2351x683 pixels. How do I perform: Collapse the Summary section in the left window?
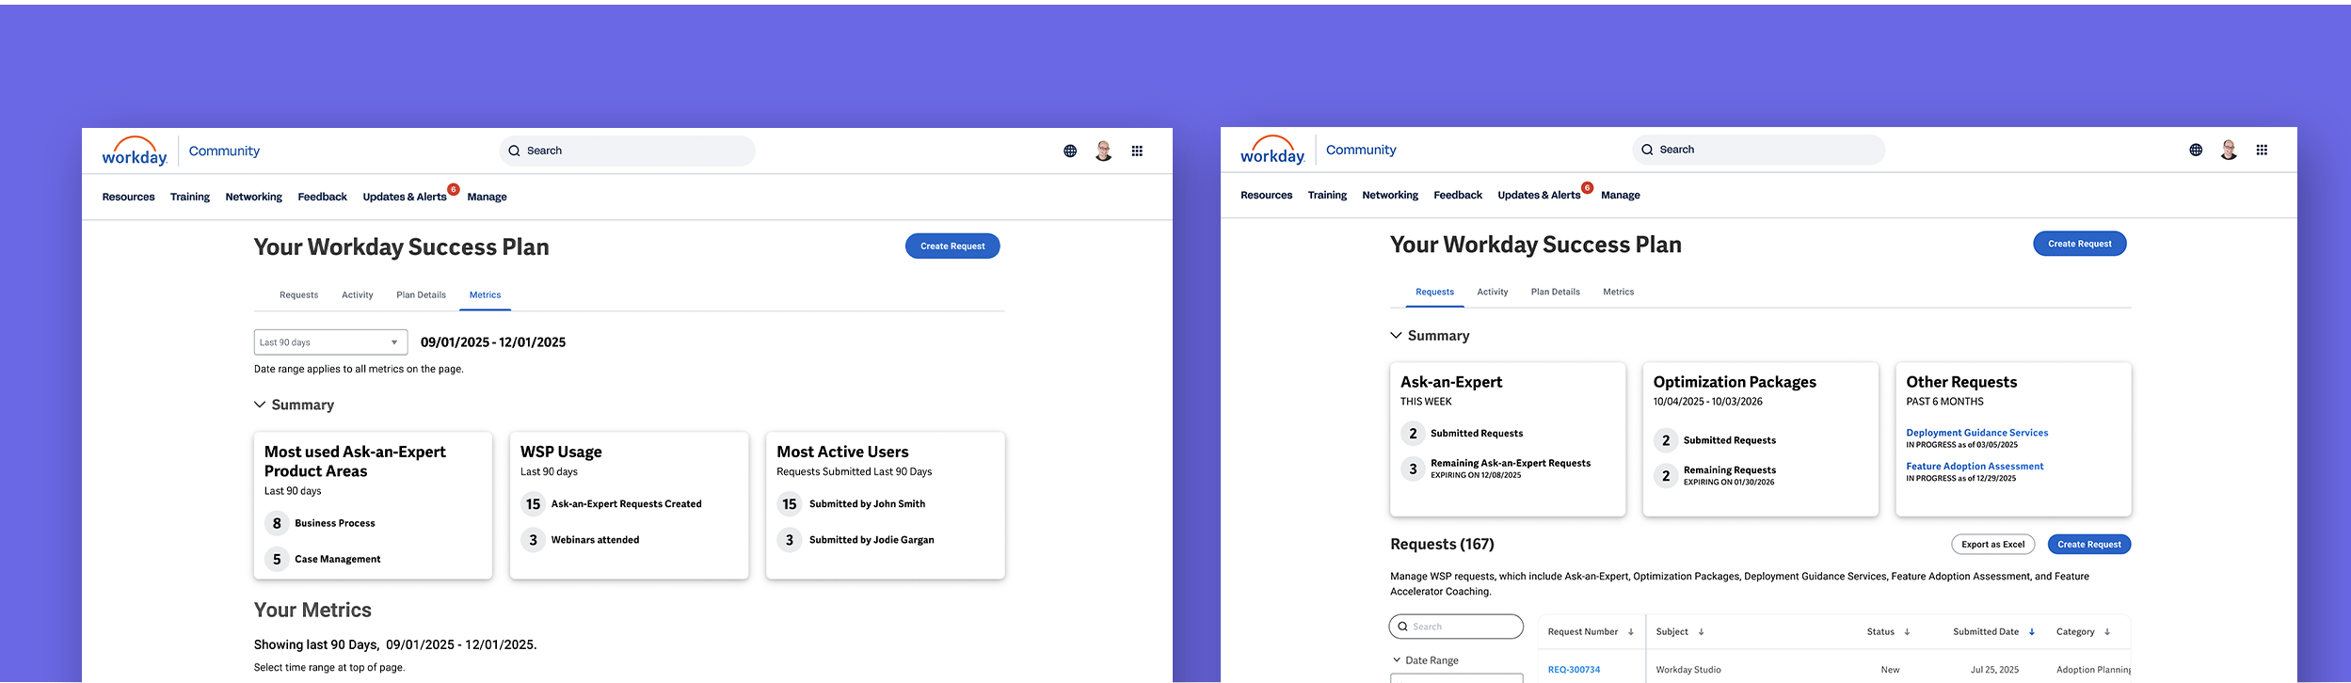click(260, 405)
